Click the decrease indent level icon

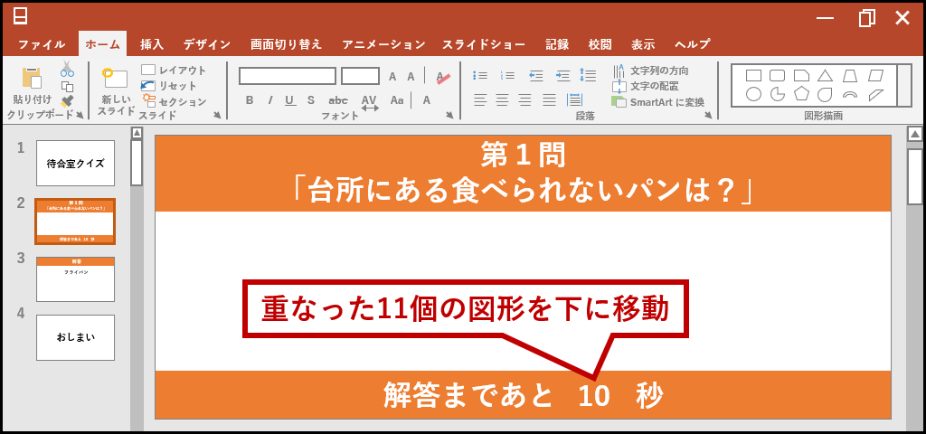pyautogui.click(x=535, y=76)
